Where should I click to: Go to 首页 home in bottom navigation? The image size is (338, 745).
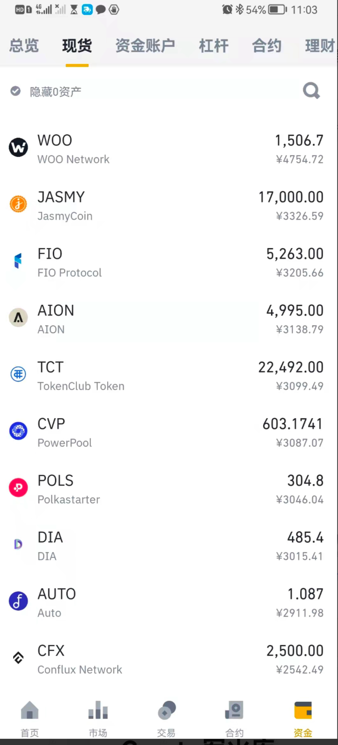30,718
